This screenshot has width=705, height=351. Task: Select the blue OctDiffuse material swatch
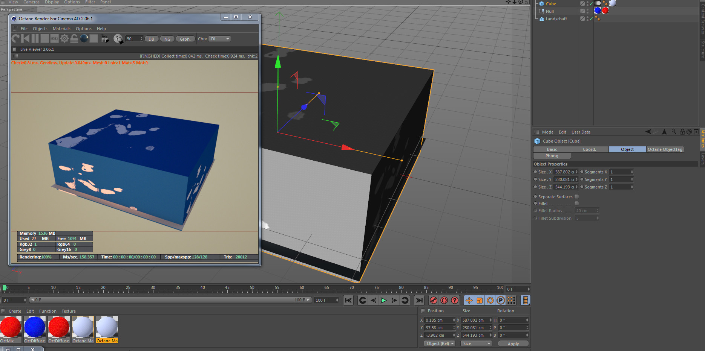pos(35,327)
